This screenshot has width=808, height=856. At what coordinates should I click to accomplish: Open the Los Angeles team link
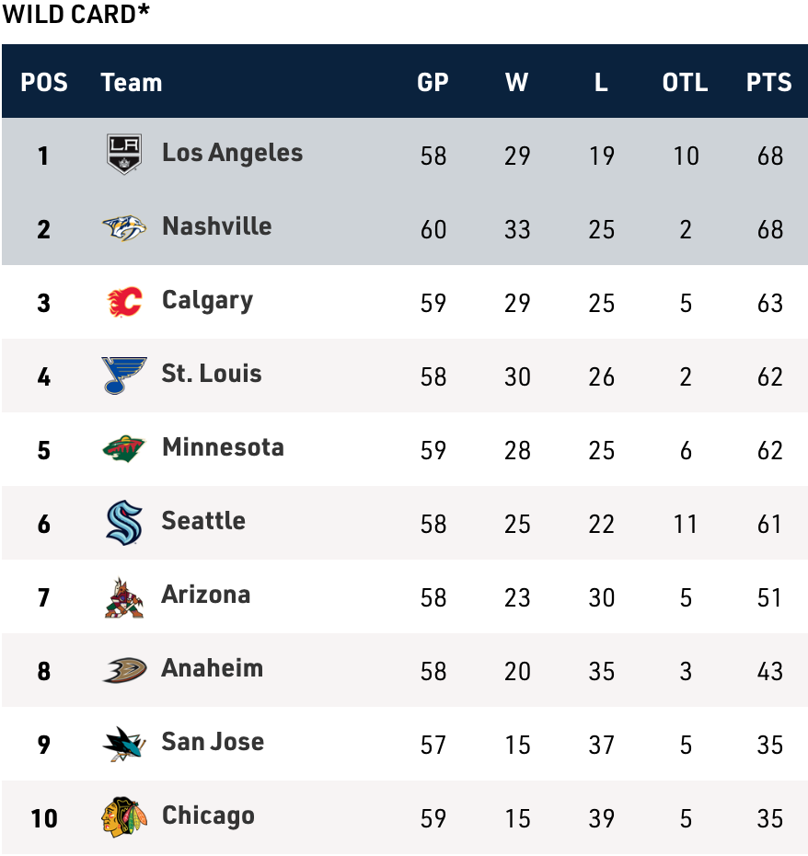point(232,153)
